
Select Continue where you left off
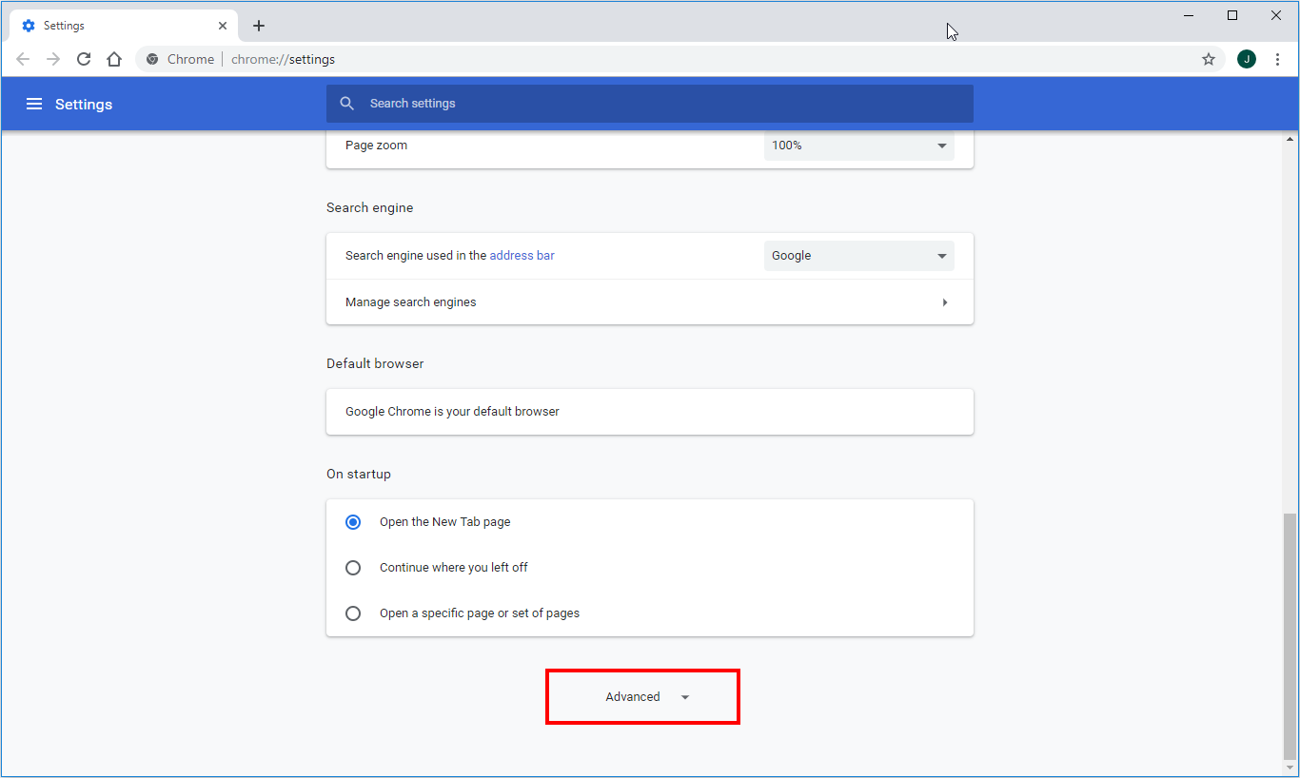[x=353, y=568]
